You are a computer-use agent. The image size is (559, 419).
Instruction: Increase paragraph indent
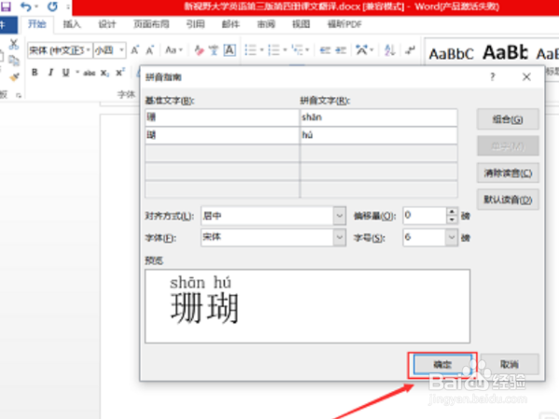click(x=341, y=50)
